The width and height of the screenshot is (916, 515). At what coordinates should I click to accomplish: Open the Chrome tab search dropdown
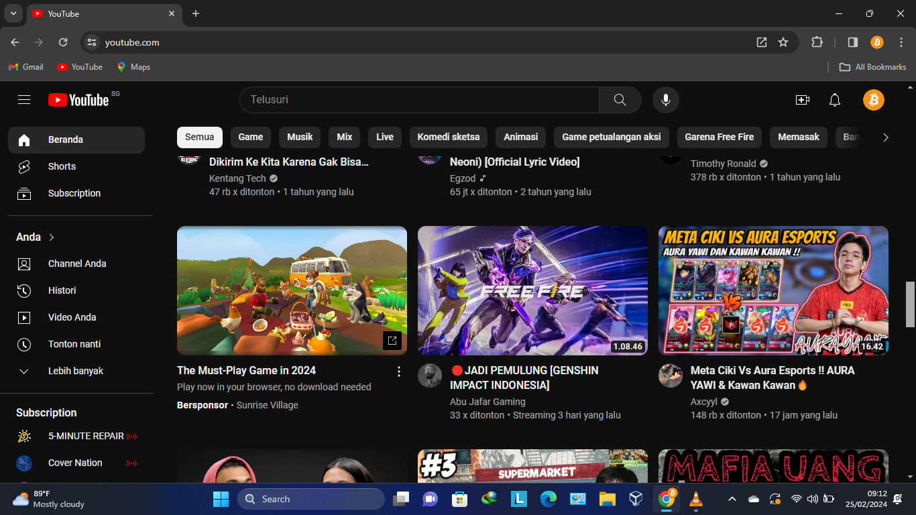coord(13,13)
